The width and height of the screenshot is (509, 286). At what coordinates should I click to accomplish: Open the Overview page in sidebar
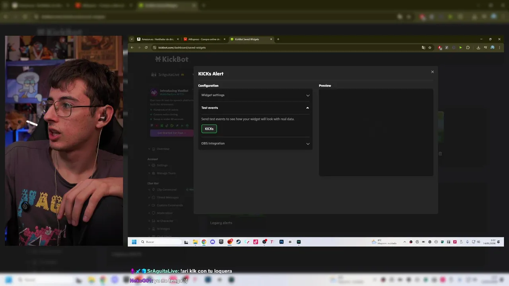coord(160,149)
